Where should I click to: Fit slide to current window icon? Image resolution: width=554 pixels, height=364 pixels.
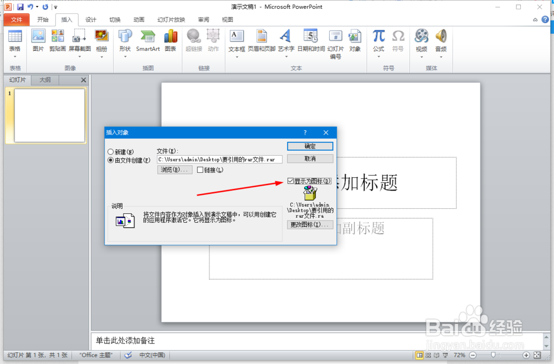537,355
